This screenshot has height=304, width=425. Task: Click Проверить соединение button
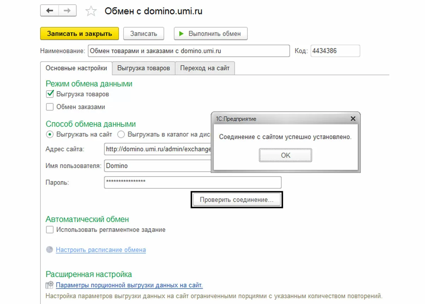tap(237, 200)
